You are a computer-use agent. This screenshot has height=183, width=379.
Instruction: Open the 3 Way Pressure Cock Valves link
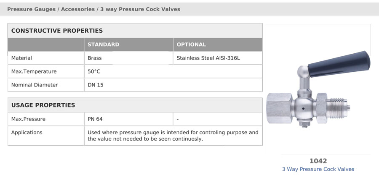click(318, 169)
